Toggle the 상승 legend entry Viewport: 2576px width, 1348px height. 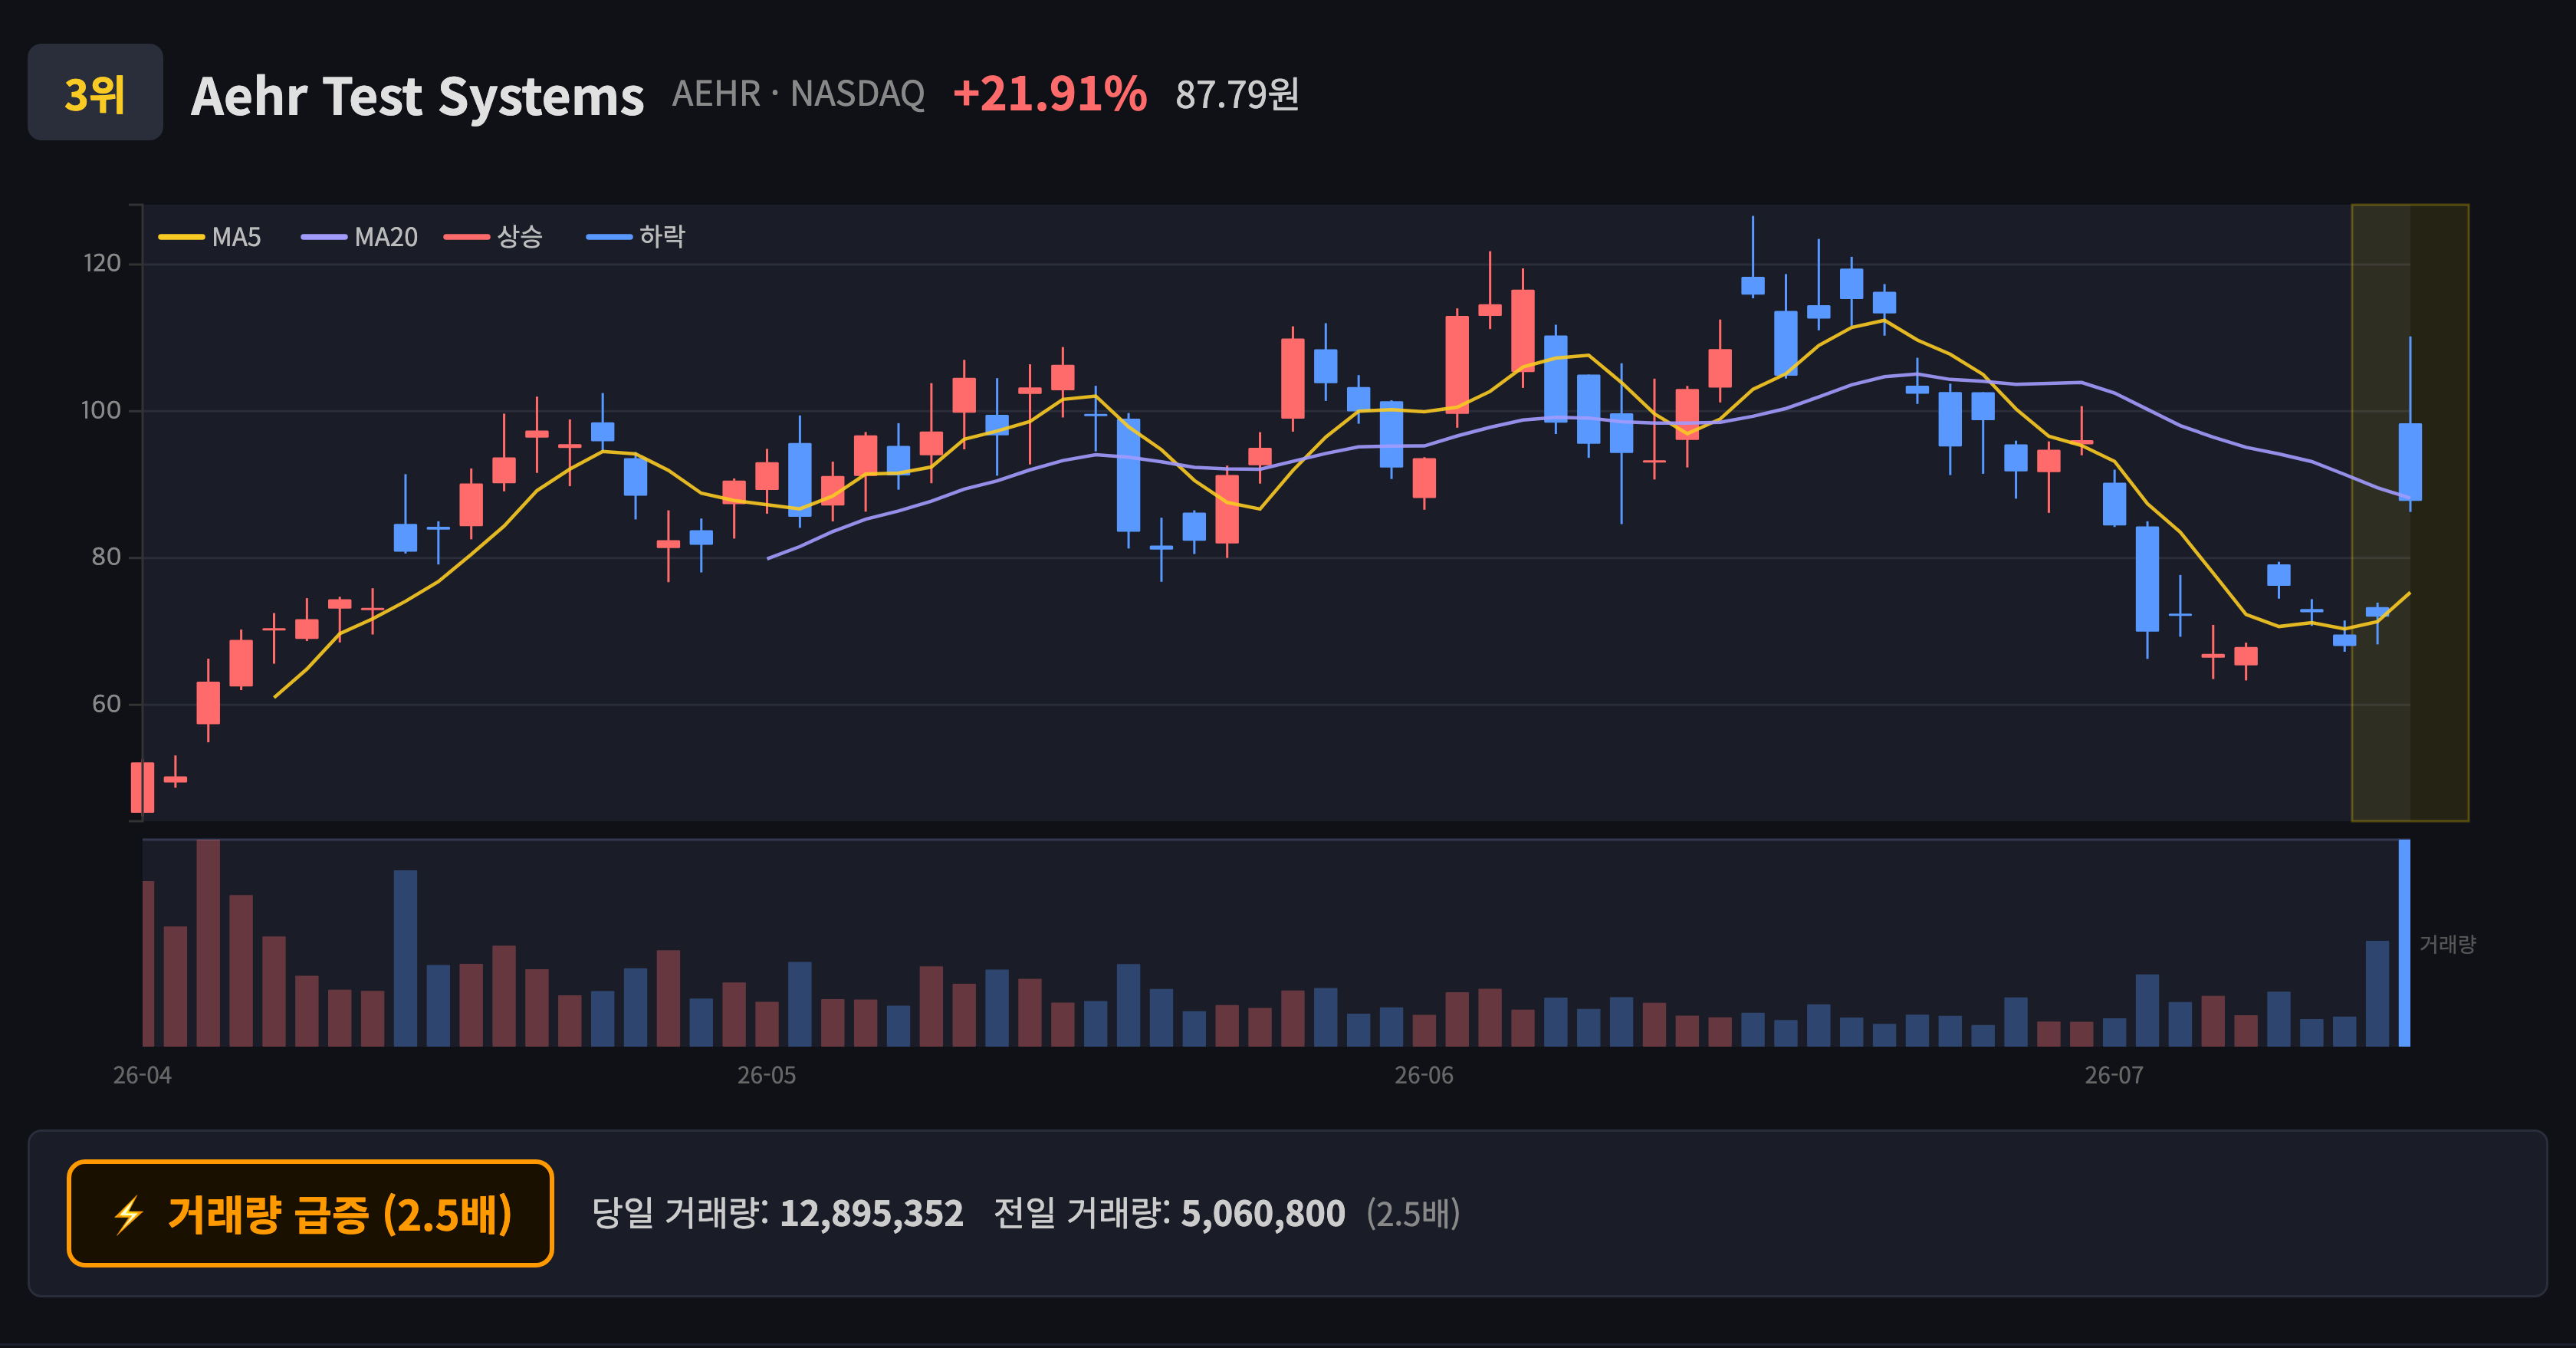[493, 237]
